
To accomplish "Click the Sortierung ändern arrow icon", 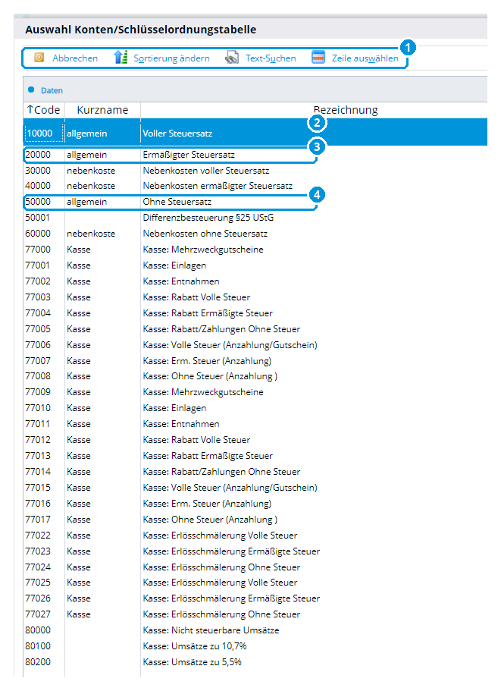I will (121, 57).
